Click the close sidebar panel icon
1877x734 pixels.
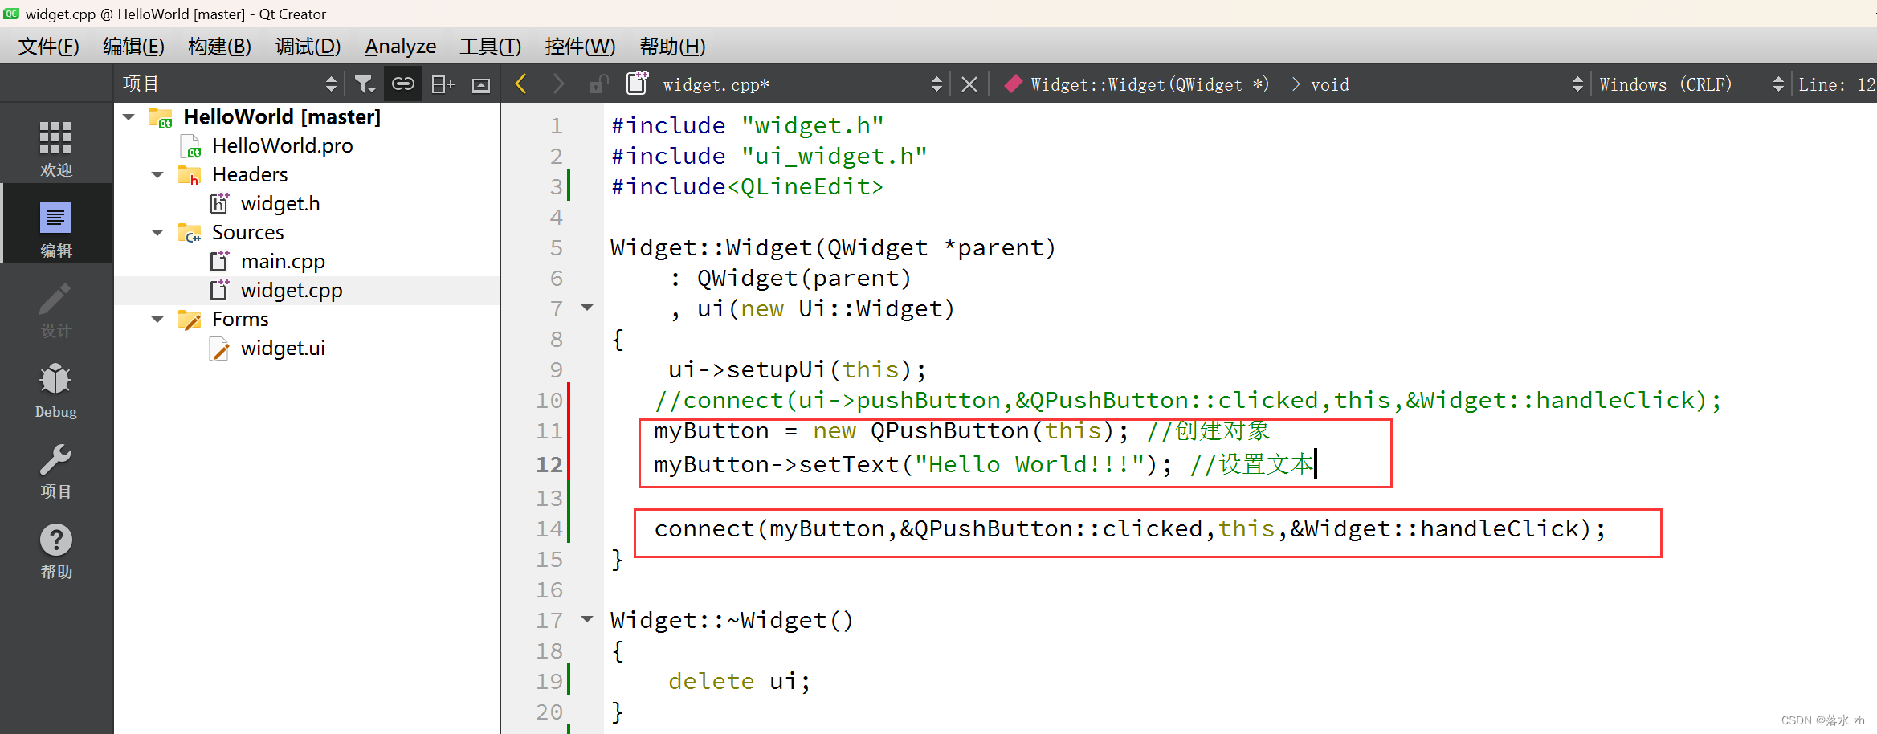(481, 85)
